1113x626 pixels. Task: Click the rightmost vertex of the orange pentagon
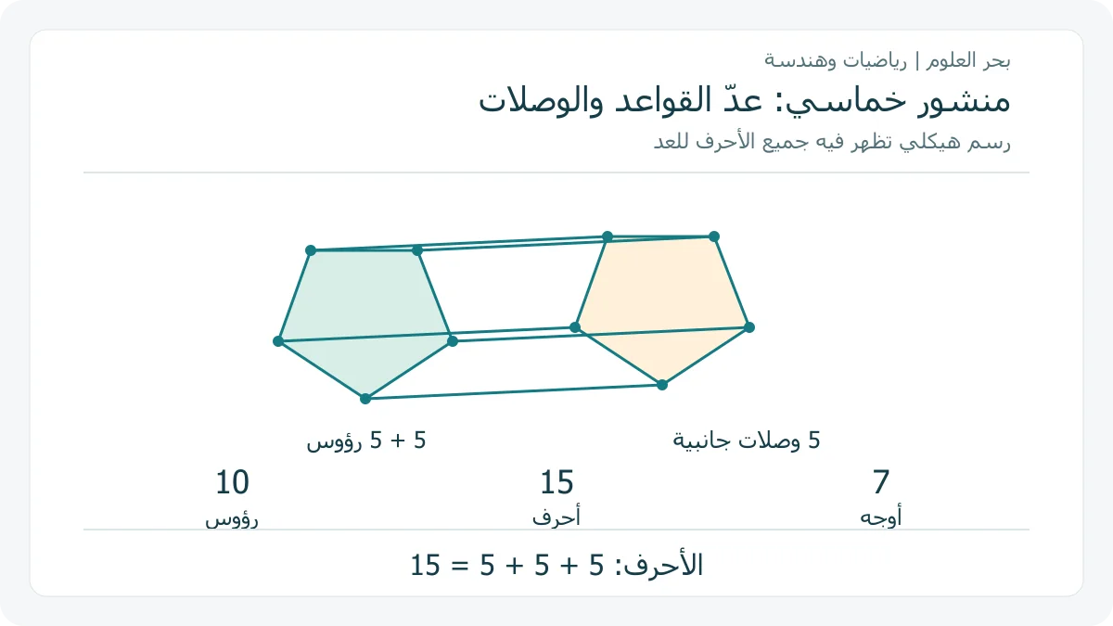point(749,327)
